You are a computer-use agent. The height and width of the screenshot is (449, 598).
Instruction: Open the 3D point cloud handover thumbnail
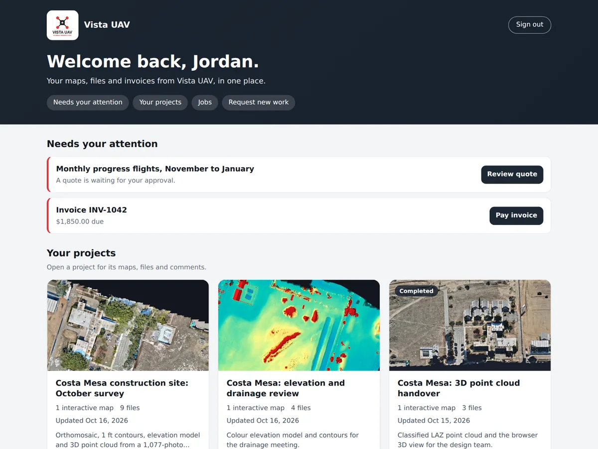click(x=470, y=325)
